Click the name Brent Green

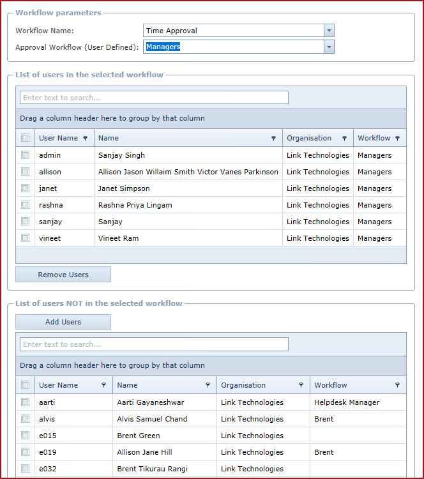tap(139, 436)
